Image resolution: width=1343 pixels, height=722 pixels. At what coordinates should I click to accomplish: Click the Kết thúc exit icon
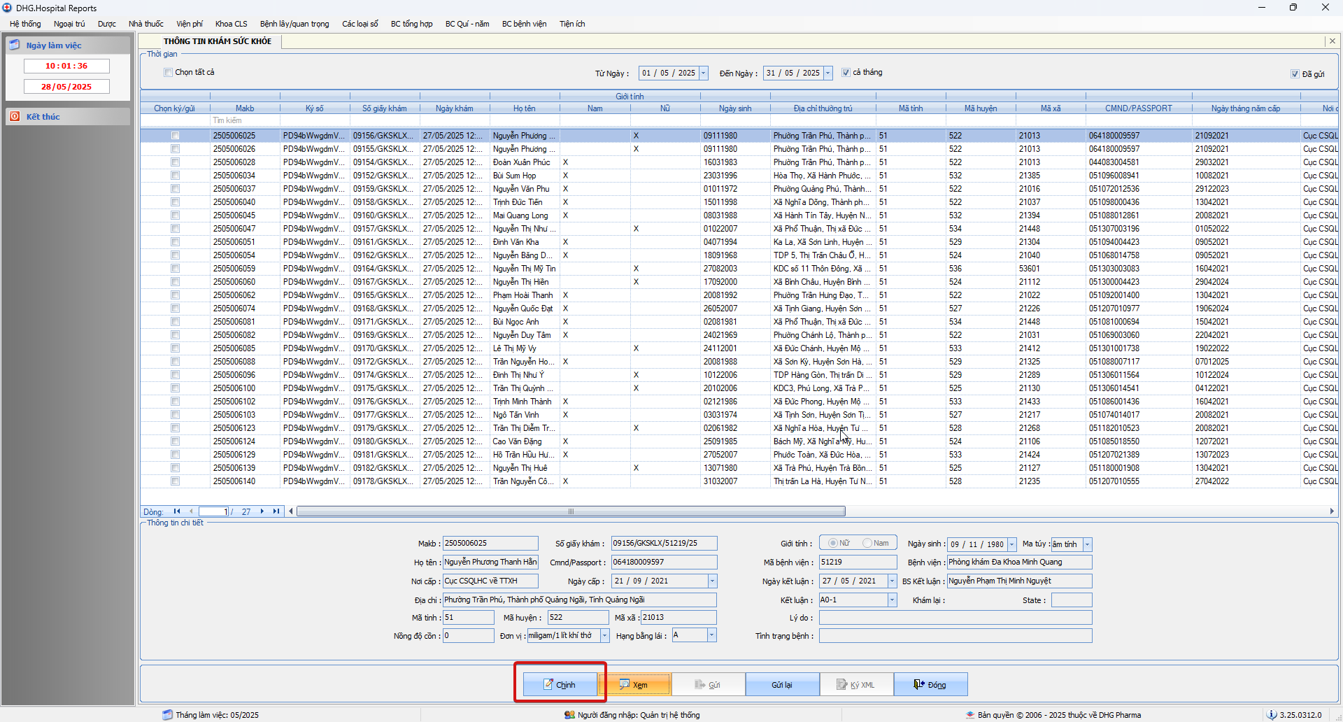click(x=15, y=116)
